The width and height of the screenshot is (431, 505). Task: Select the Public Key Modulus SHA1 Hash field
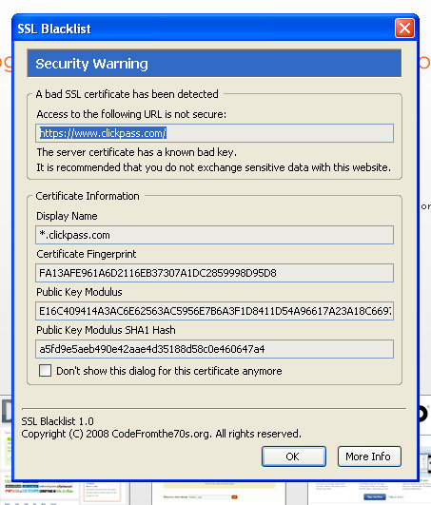[x=214, y=349]
